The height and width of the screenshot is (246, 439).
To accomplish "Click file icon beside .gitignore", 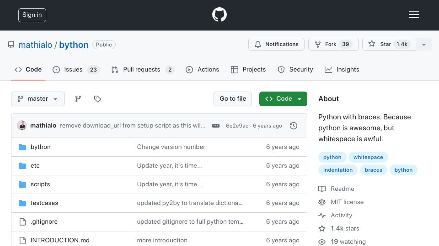I will [x=22, y=222].
